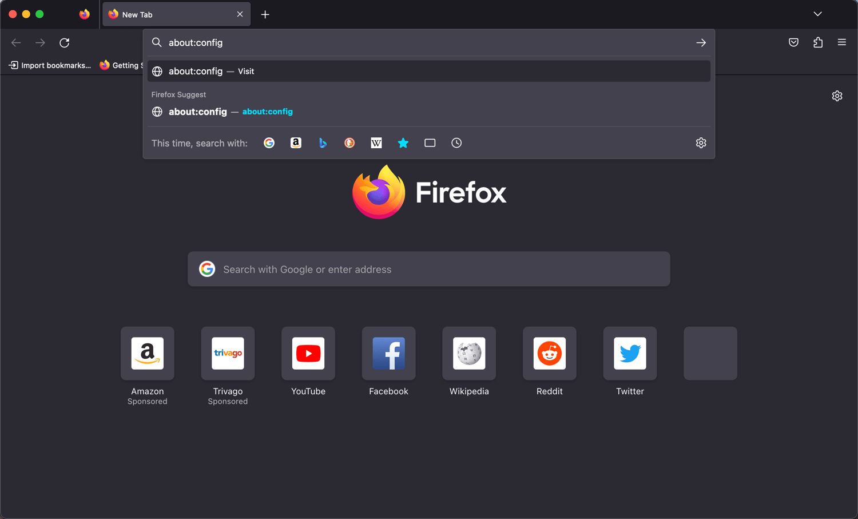Search history with clock icon
The height and width of the screenshot is (519, 858).
456,143
